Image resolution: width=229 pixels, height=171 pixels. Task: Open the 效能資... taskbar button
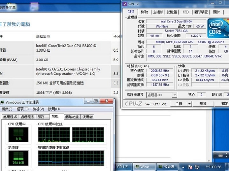168,167
